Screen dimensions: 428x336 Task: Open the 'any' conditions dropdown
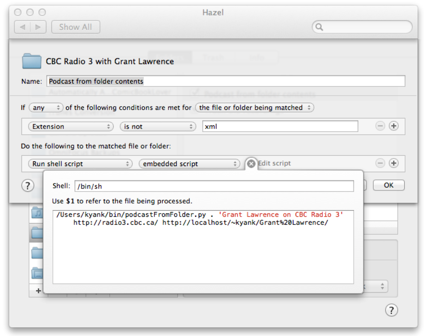pos(46,107)
